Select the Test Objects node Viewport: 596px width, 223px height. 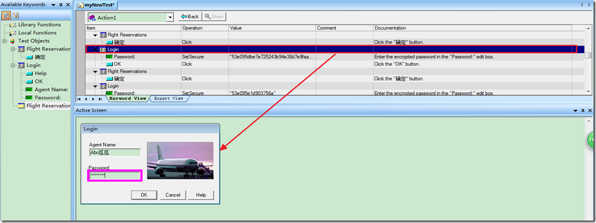(x=34, y=41)
